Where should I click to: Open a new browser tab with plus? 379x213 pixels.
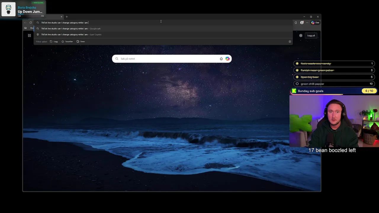[67, 17]
